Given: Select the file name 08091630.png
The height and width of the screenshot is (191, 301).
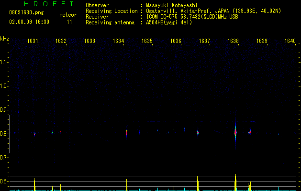Looking at the screenshot, I should tap(26, 13).
